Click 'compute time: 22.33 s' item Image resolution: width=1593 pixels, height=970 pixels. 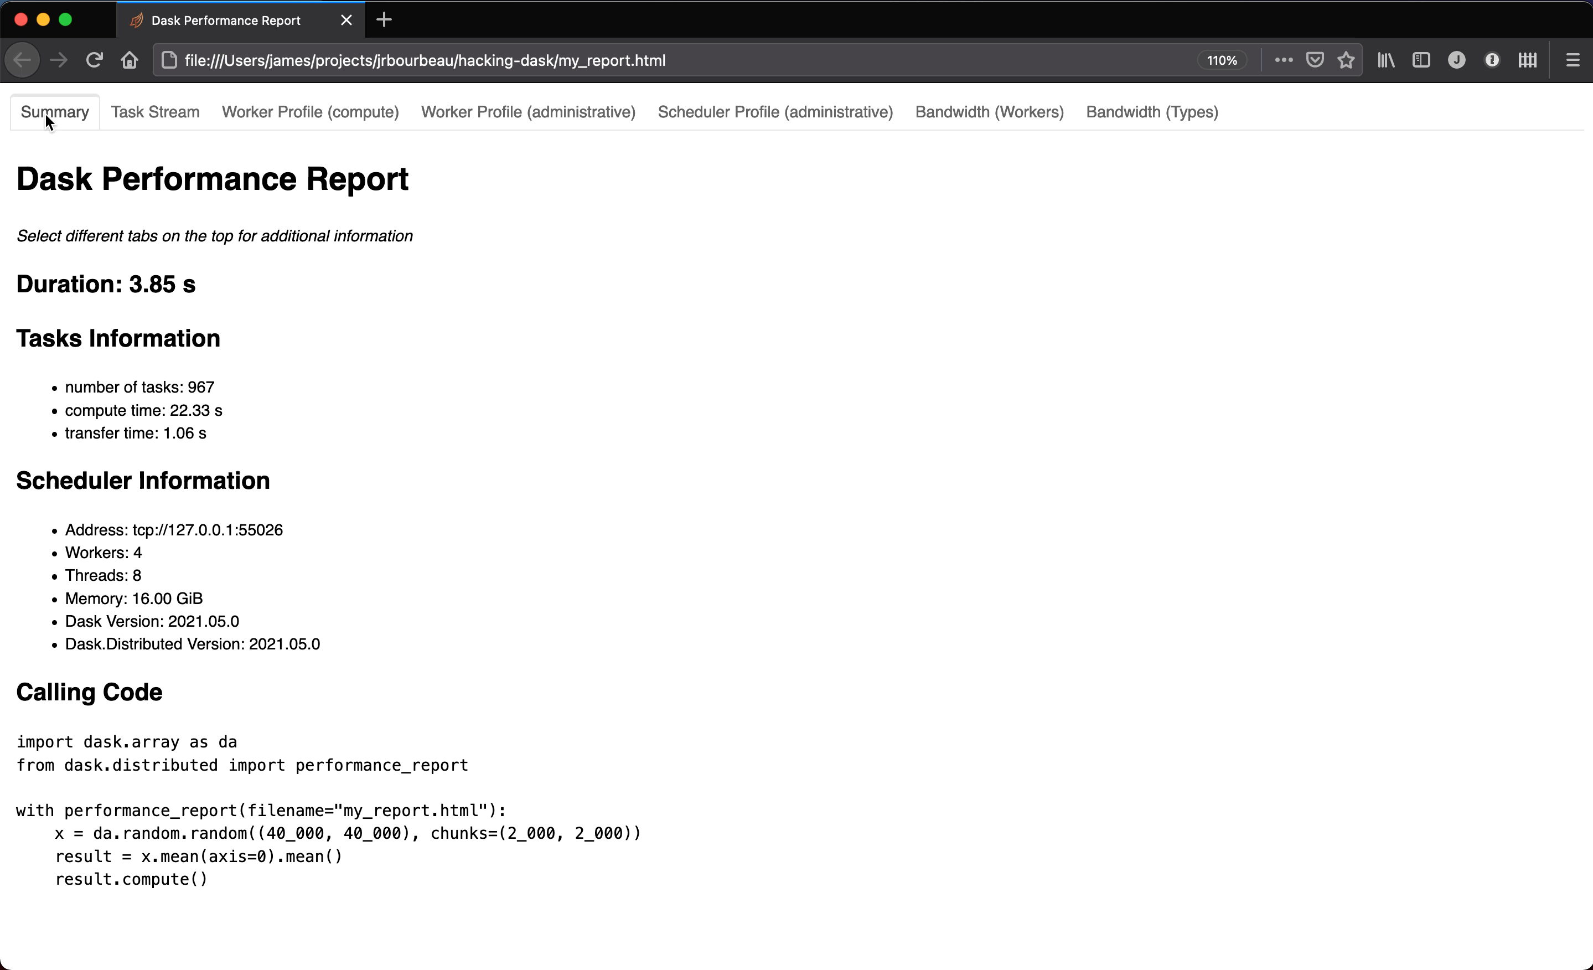(x=143, y=411)
